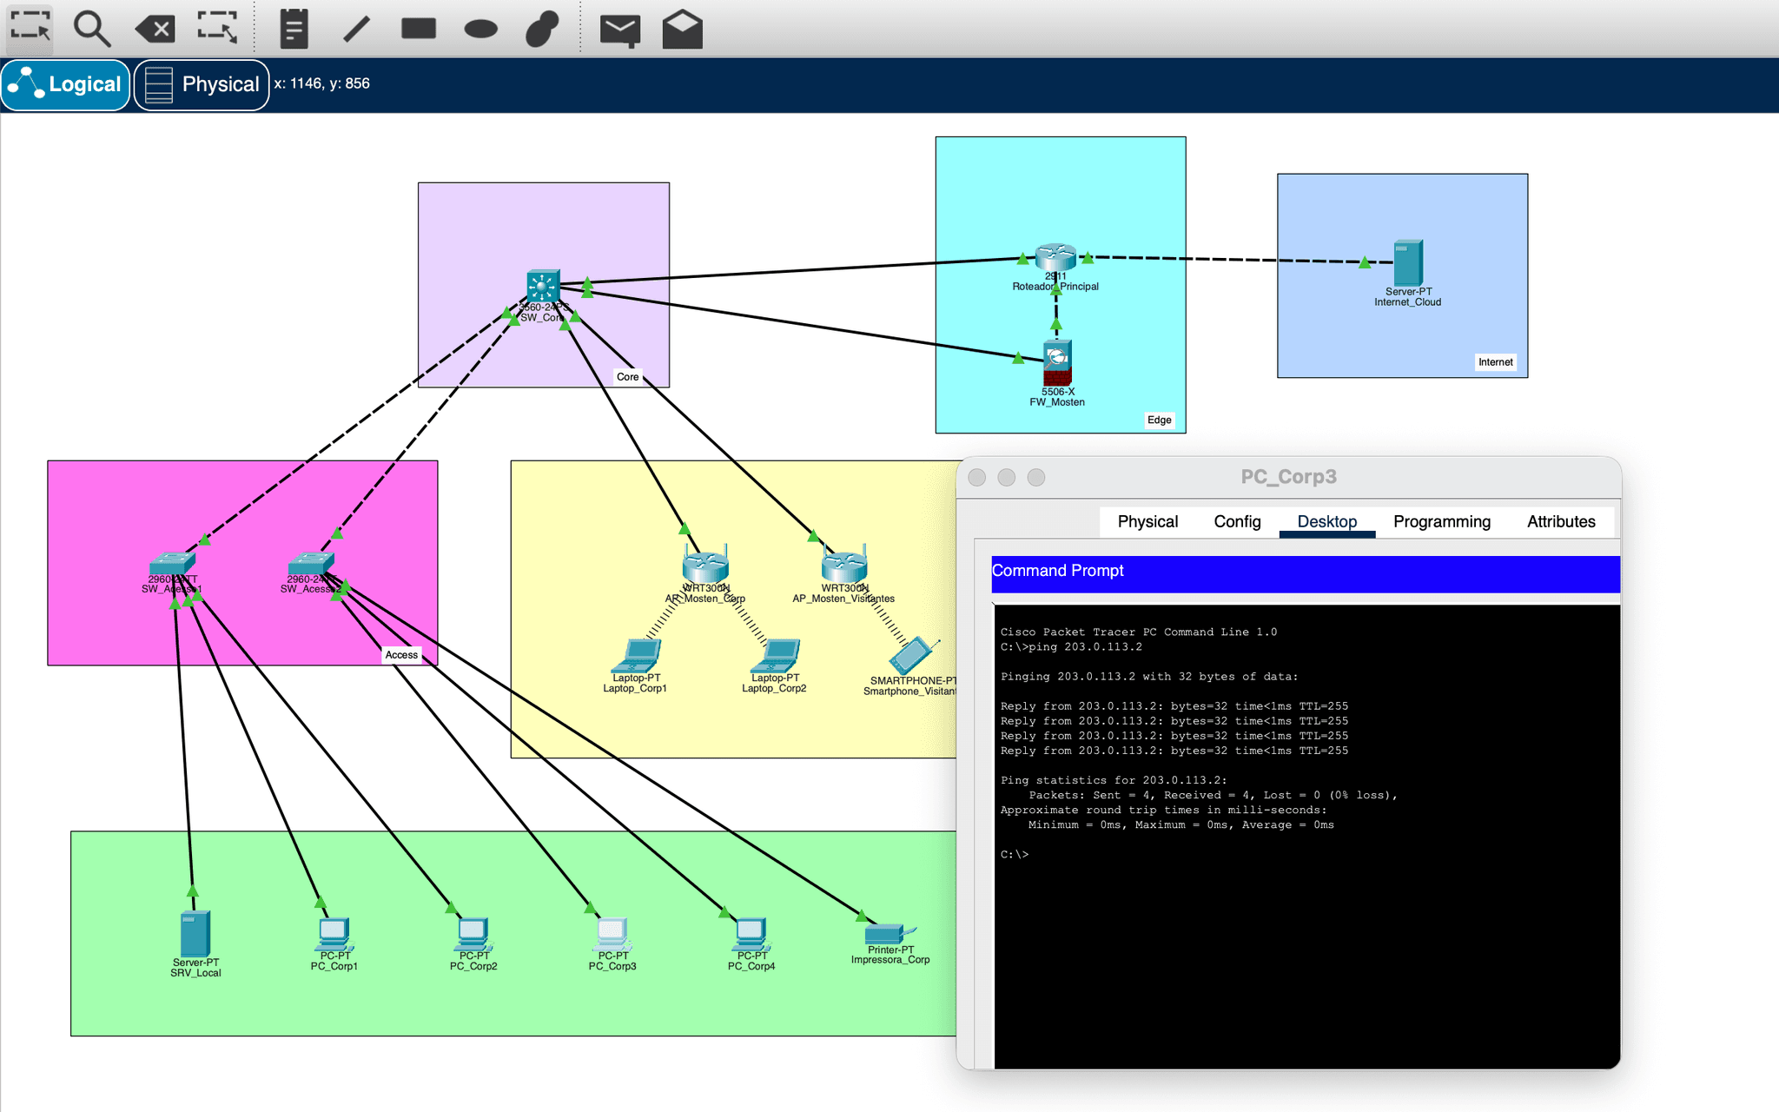Open the Config tab in PC_Corp3
This screenshot has height=1112, width=1779.
click(1237, 521)
